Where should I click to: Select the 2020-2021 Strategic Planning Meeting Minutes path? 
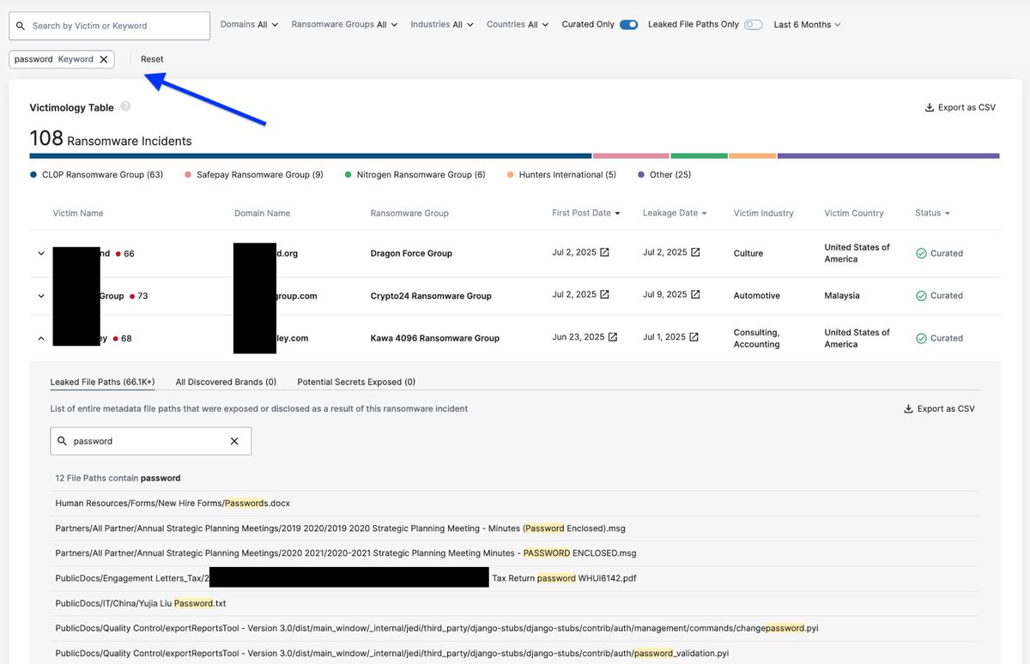(515, 553)
